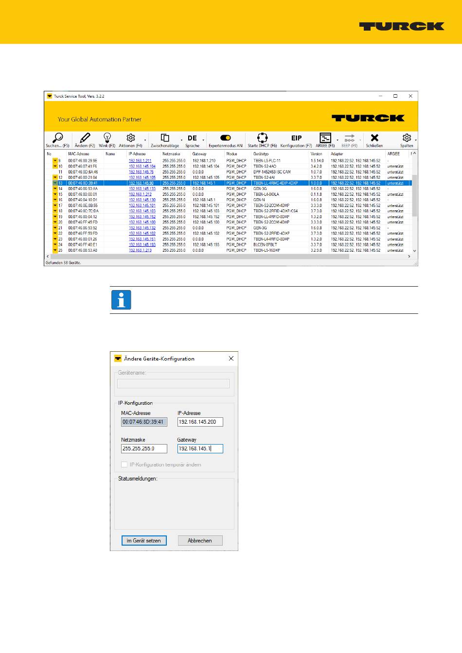462x653 pixels.
Task: Start a device search with Suchen (F5)
Action: (57, 140)
